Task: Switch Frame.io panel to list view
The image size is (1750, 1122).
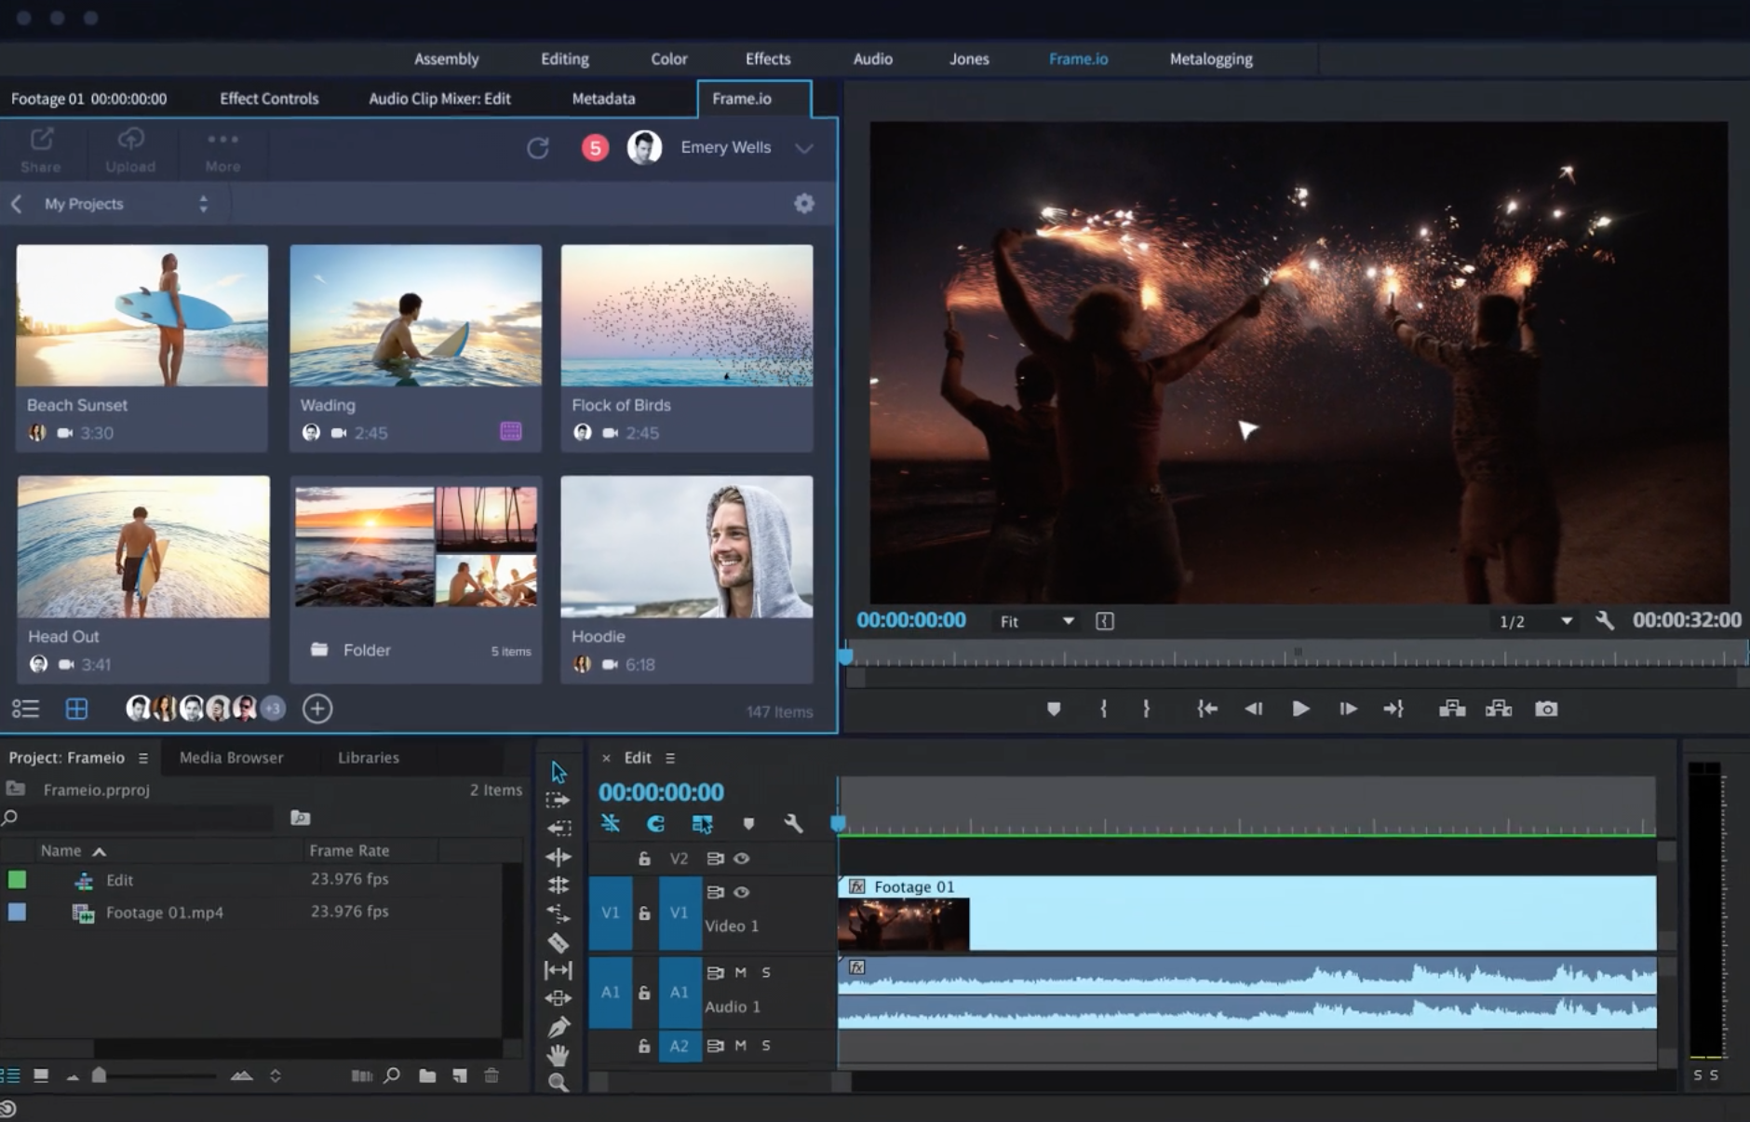Action: pyautogui.click(x=25, y=710)
